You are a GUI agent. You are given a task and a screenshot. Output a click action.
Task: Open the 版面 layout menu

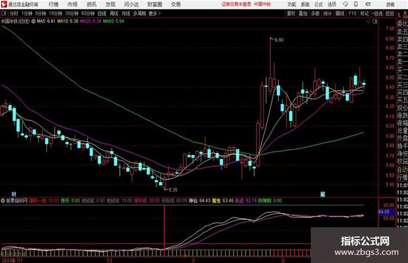click(305, 4)
